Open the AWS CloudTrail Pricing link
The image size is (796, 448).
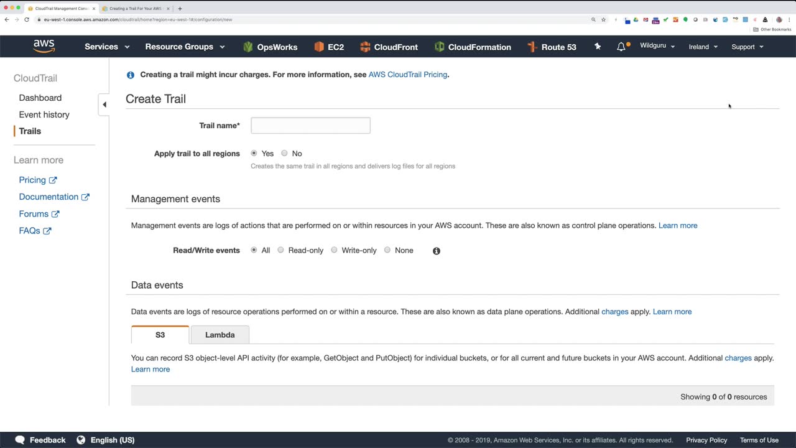click(x=407, y=75)
